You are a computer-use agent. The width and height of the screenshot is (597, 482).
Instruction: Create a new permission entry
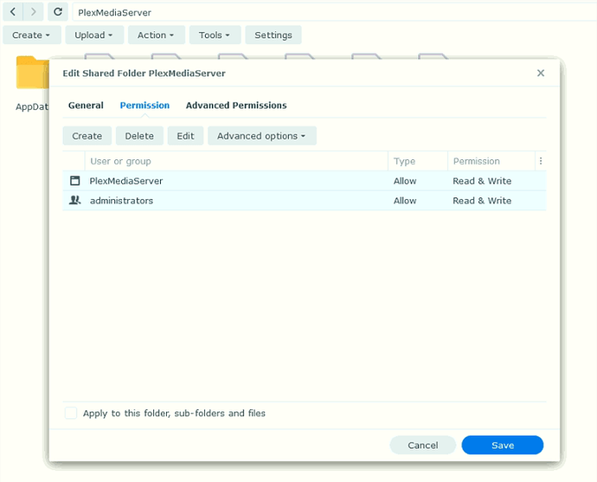pos(87,136)
